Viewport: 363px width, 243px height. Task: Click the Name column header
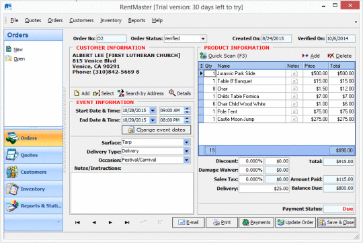click(251, 66)
